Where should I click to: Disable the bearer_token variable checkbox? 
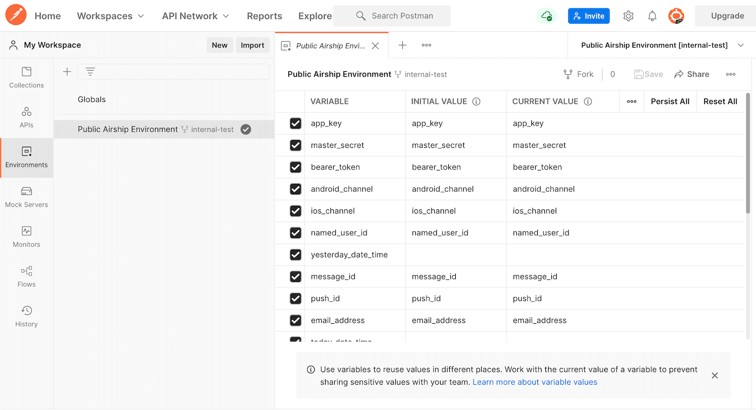point(295,167)
